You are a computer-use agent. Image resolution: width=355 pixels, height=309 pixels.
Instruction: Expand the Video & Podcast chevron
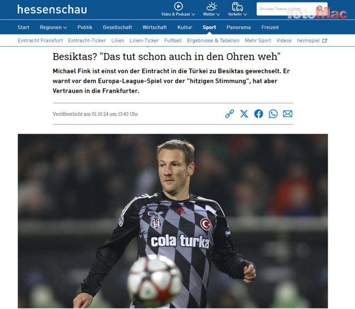coord(194,14)
